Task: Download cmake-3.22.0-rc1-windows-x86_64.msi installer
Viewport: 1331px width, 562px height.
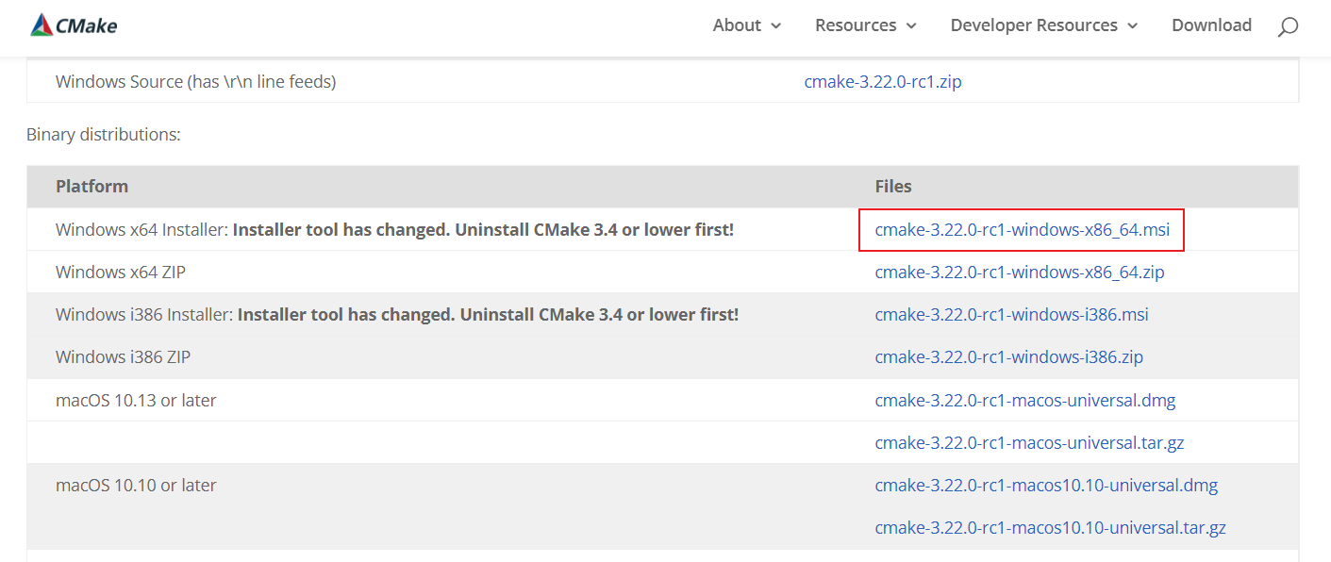Action: (x=1022, y=230)
